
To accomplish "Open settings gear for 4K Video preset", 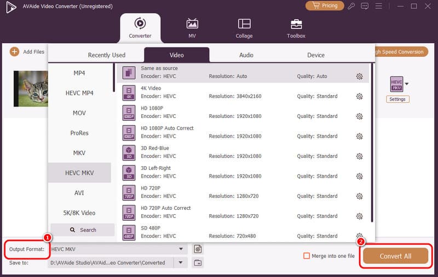I will point(359,96).
